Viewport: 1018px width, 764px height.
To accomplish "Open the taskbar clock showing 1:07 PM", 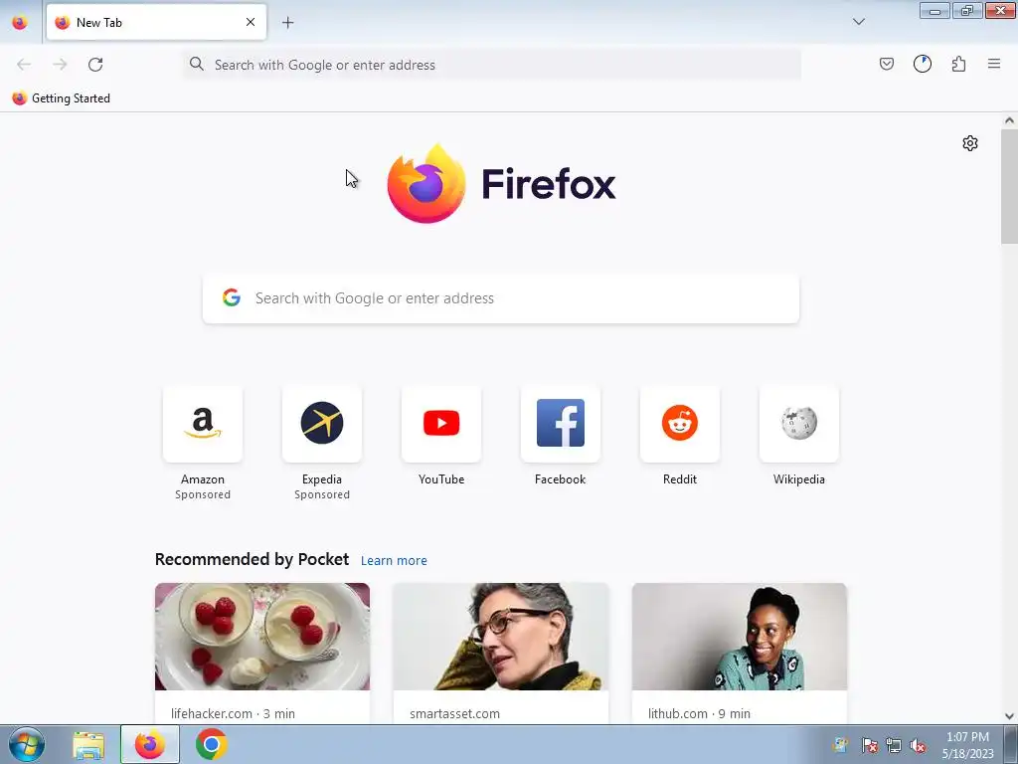I will pyautogui.click(x=967, y=744).
